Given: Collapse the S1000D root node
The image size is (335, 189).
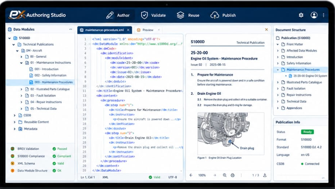Looking at the screenshot, I should pos(9,38).
